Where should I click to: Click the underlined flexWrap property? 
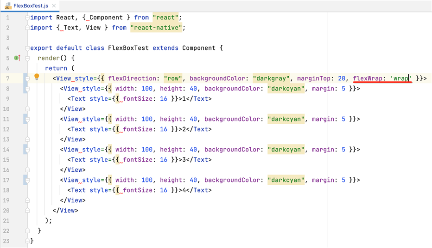coord(367,79)
